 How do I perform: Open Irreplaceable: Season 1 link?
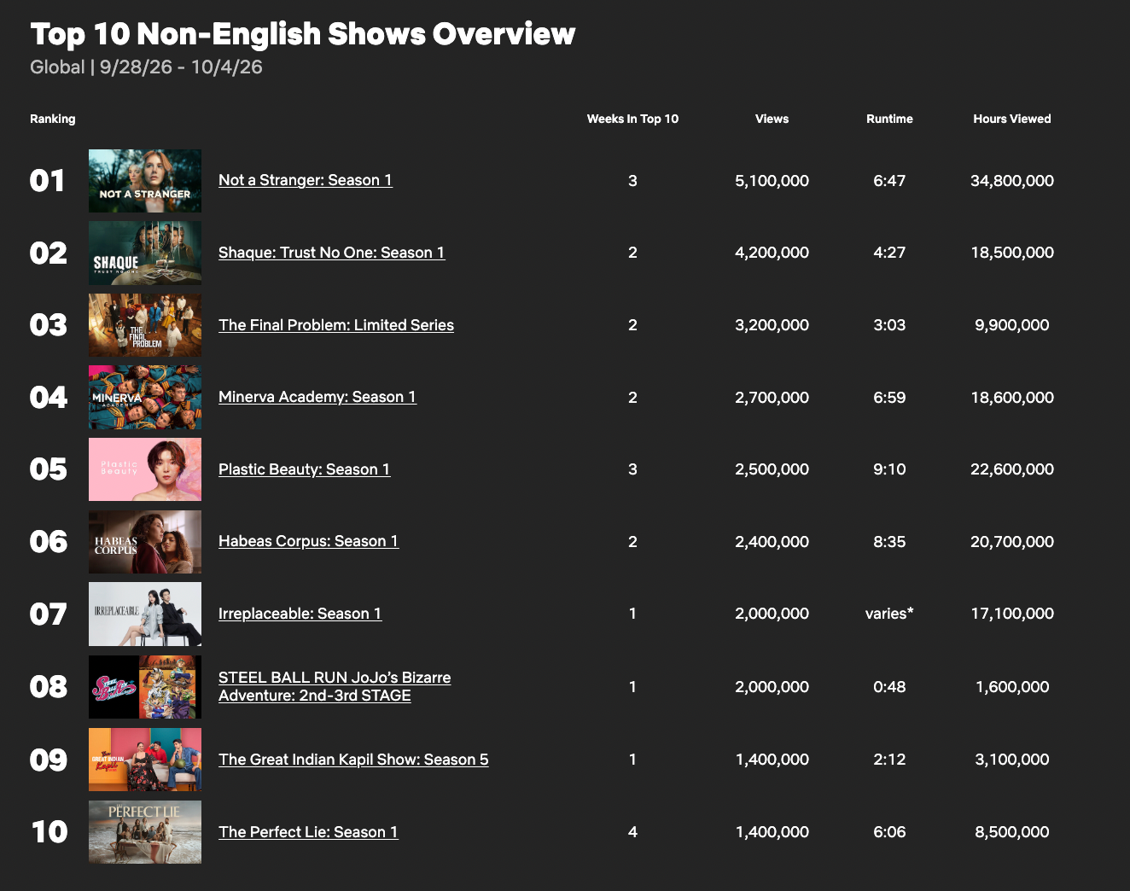point(300,614)
